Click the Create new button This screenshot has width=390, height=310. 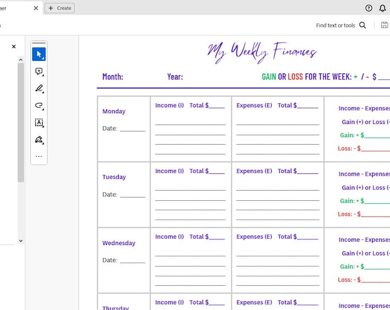click(60, 8)
